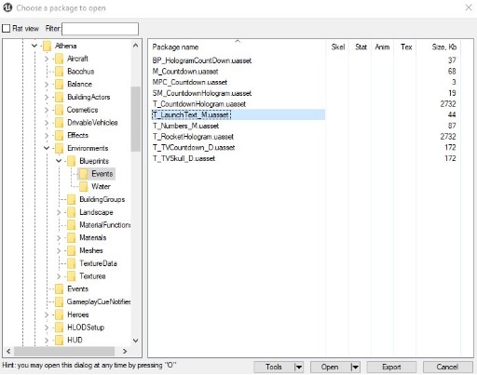This screenshot has height=375, width=477.
Task: Select the Water folder icon under Blueprints
Action: (x=83, y=186)
